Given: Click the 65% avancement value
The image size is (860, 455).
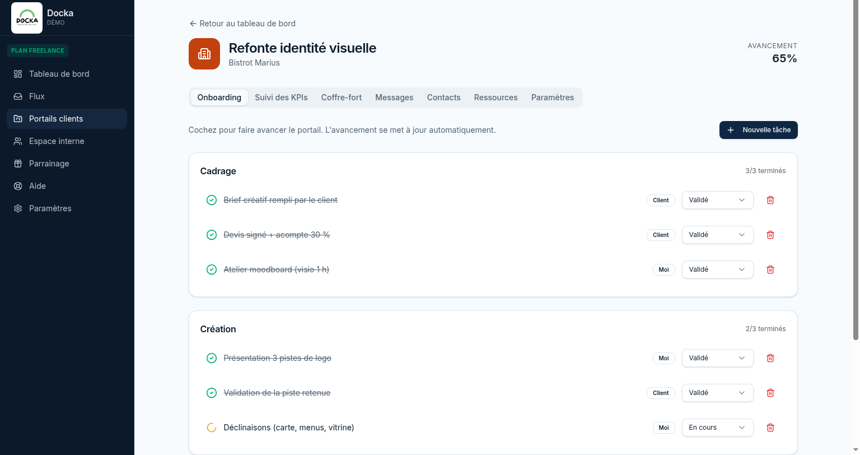Looking at the screenshot, I should pos(784,58).
